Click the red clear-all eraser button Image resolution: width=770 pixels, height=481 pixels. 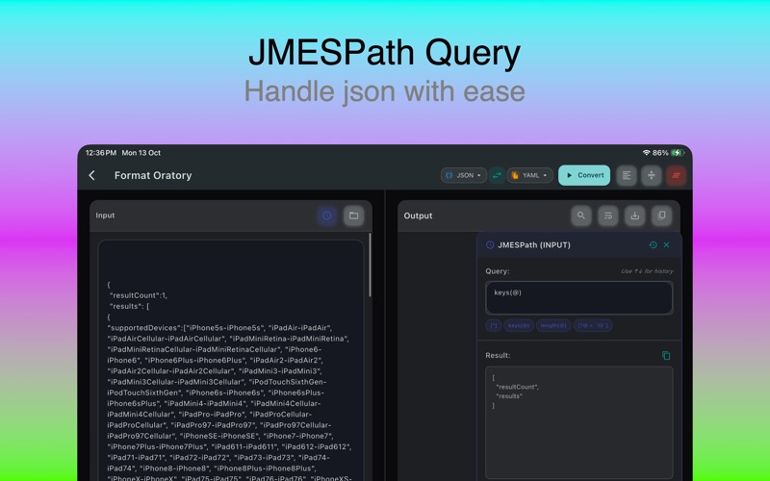pos(677,175)
